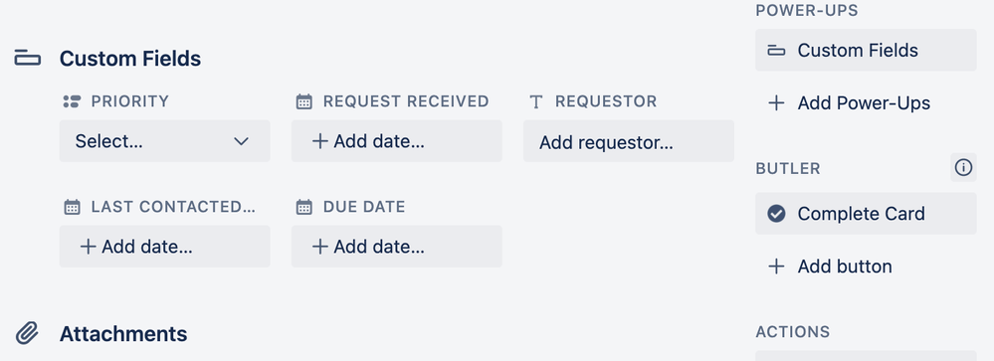Open the Priority Select dropdown
Image resolution: width=994 pixels, height=361 pixels.
pyautogui.click(x=165, y=141)
